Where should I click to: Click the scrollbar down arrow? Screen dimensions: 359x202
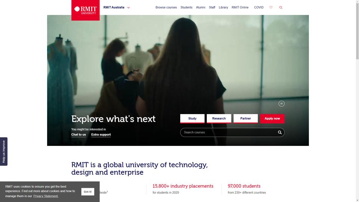point(357,201)
